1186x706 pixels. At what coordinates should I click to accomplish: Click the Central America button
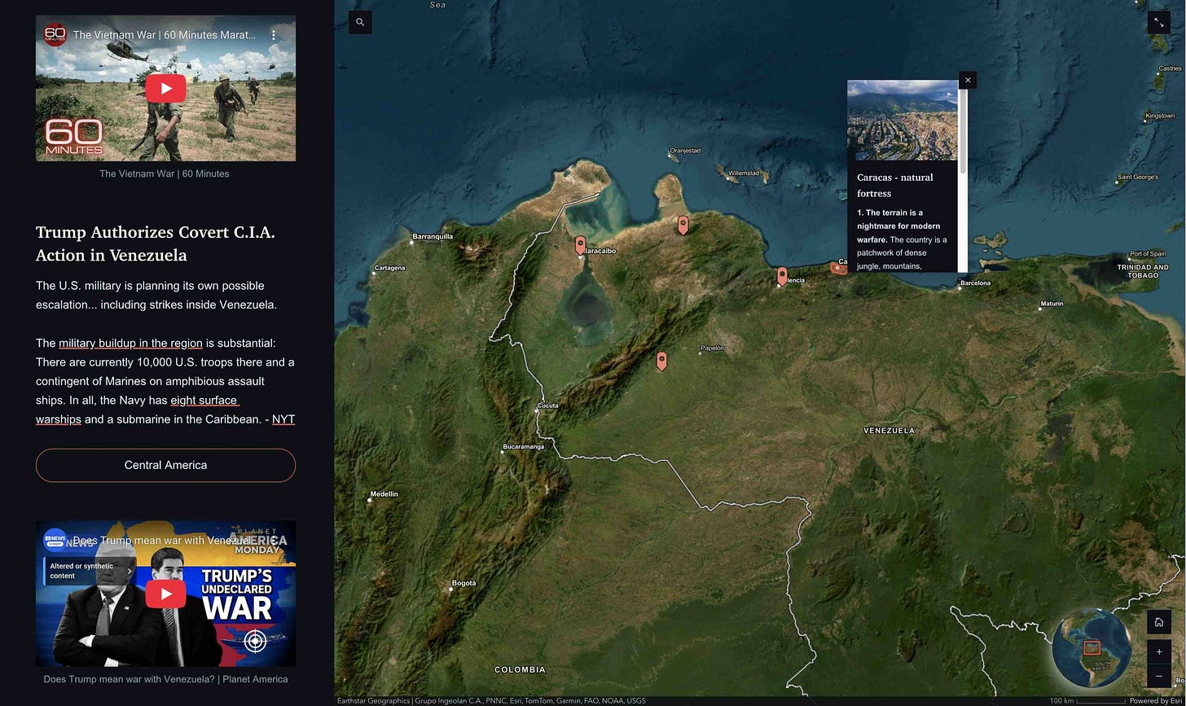coord(165,465)
